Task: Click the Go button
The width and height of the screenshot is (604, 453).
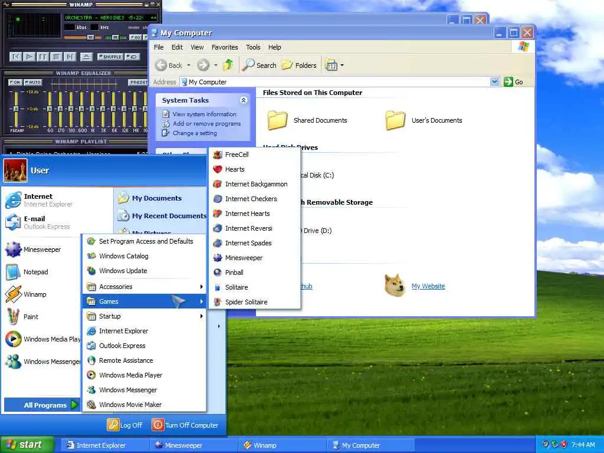Action: click(x=514, y=81)
